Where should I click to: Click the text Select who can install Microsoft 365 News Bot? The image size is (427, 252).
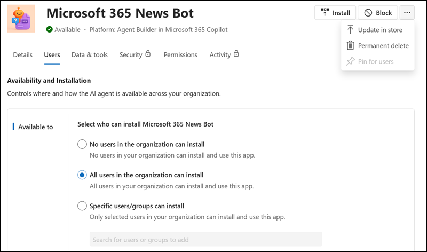pos(145,124)
